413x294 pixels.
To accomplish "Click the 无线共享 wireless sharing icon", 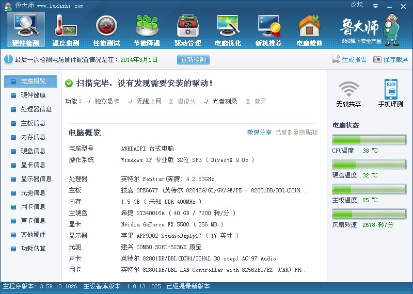I will pos(348,93).
